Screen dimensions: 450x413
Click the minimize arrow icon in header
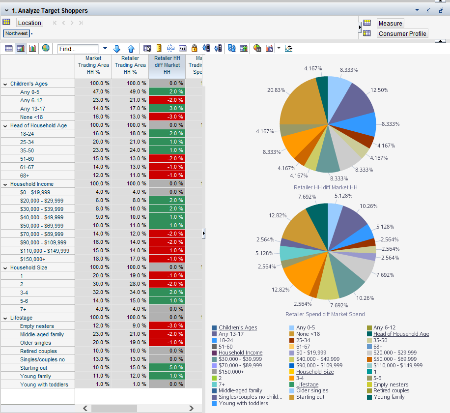(428, 10)
